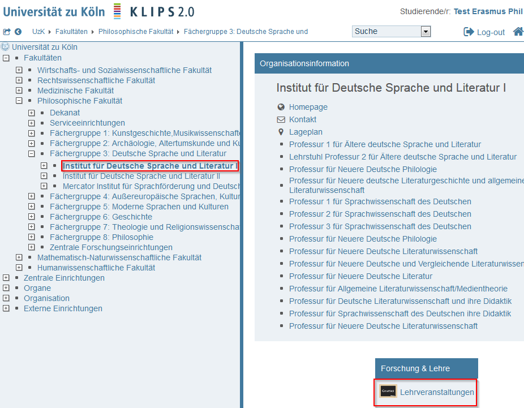524x408 pixels.
Task: Click the KLIPS 2.0 colored bars logo
Action: pyautogui.click(x=117, y=11)
